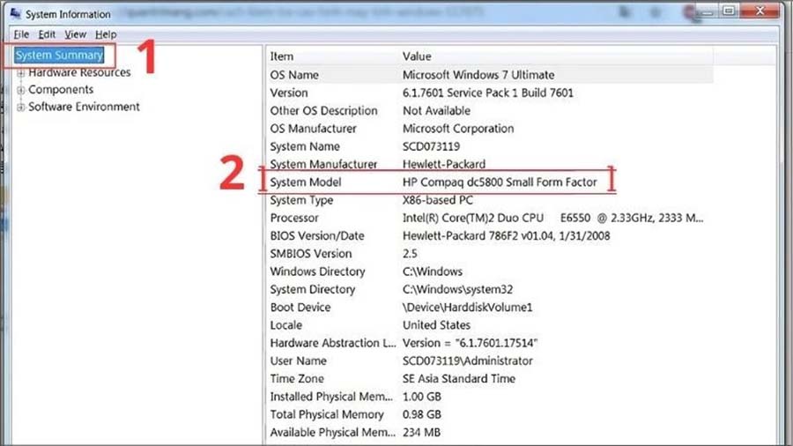Maximize the System Information window
This screenshot has height=446, width=793.
[730, 11]
